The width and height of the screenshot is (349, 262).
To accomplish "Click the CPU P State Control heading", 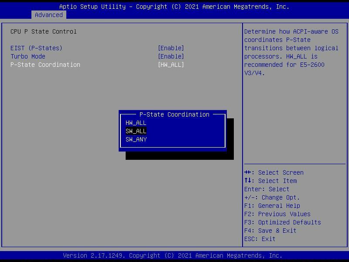I will click(x=43, y=31).
